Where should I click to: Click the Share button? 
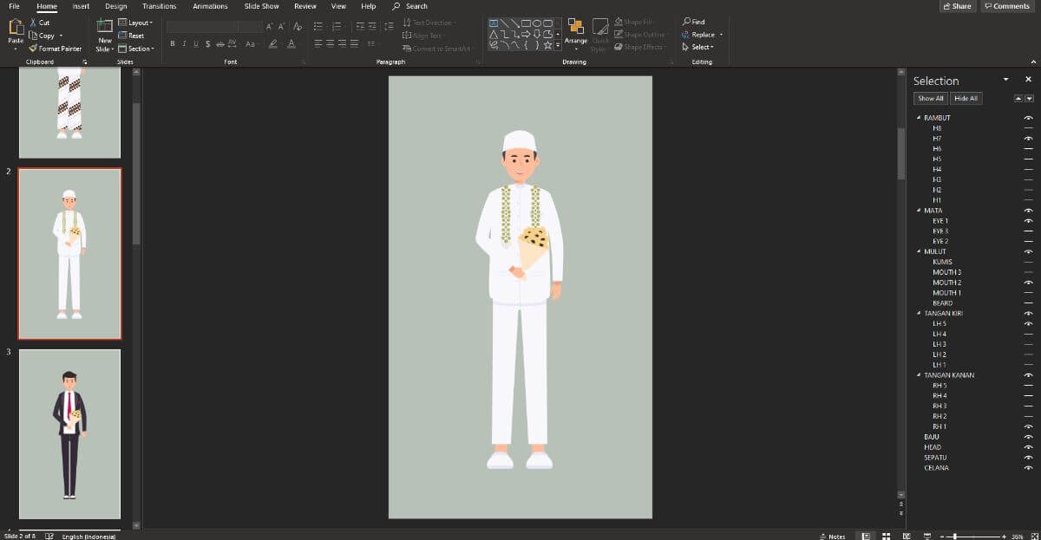pyautogui.click(x=957, y=6)
